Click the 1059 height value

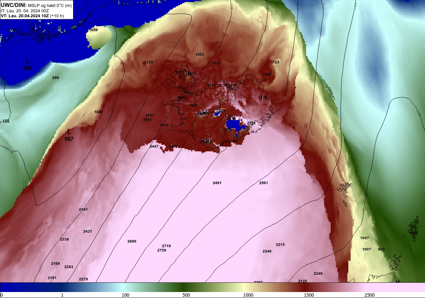pyautogui.click(x=93, y=30)
